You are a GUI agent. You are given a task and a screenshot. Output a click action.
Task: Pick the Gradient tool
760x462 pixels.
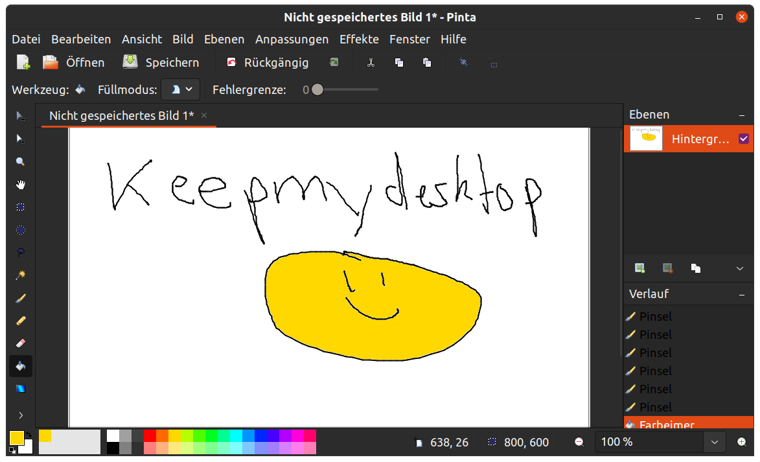pos(21,389)
